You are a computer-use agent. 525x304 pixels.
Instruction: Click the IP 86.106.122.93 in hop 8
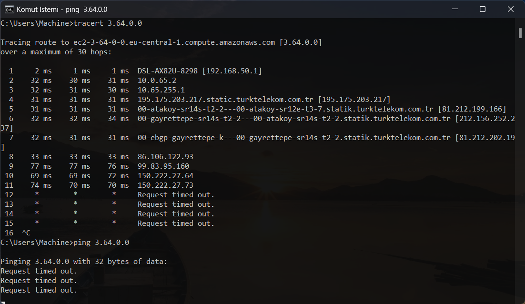pos(165,157)
